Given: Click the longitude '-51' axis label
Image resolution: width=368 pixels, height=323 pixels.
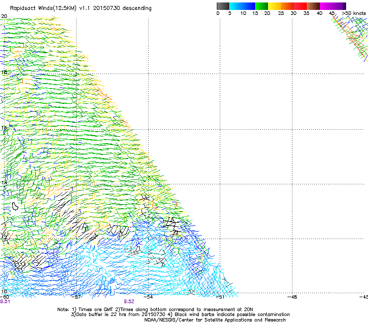Looking at the screenshot, I should point(220,297).
